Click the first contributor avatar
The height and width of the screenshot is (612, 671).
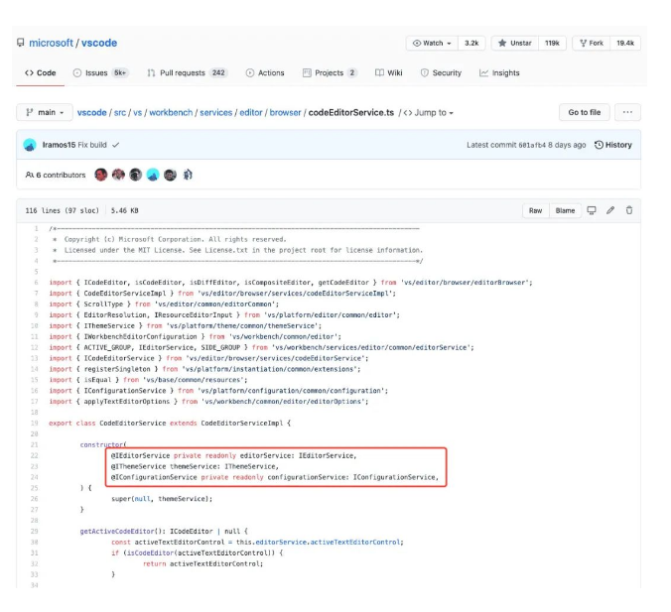coord(100,175)
